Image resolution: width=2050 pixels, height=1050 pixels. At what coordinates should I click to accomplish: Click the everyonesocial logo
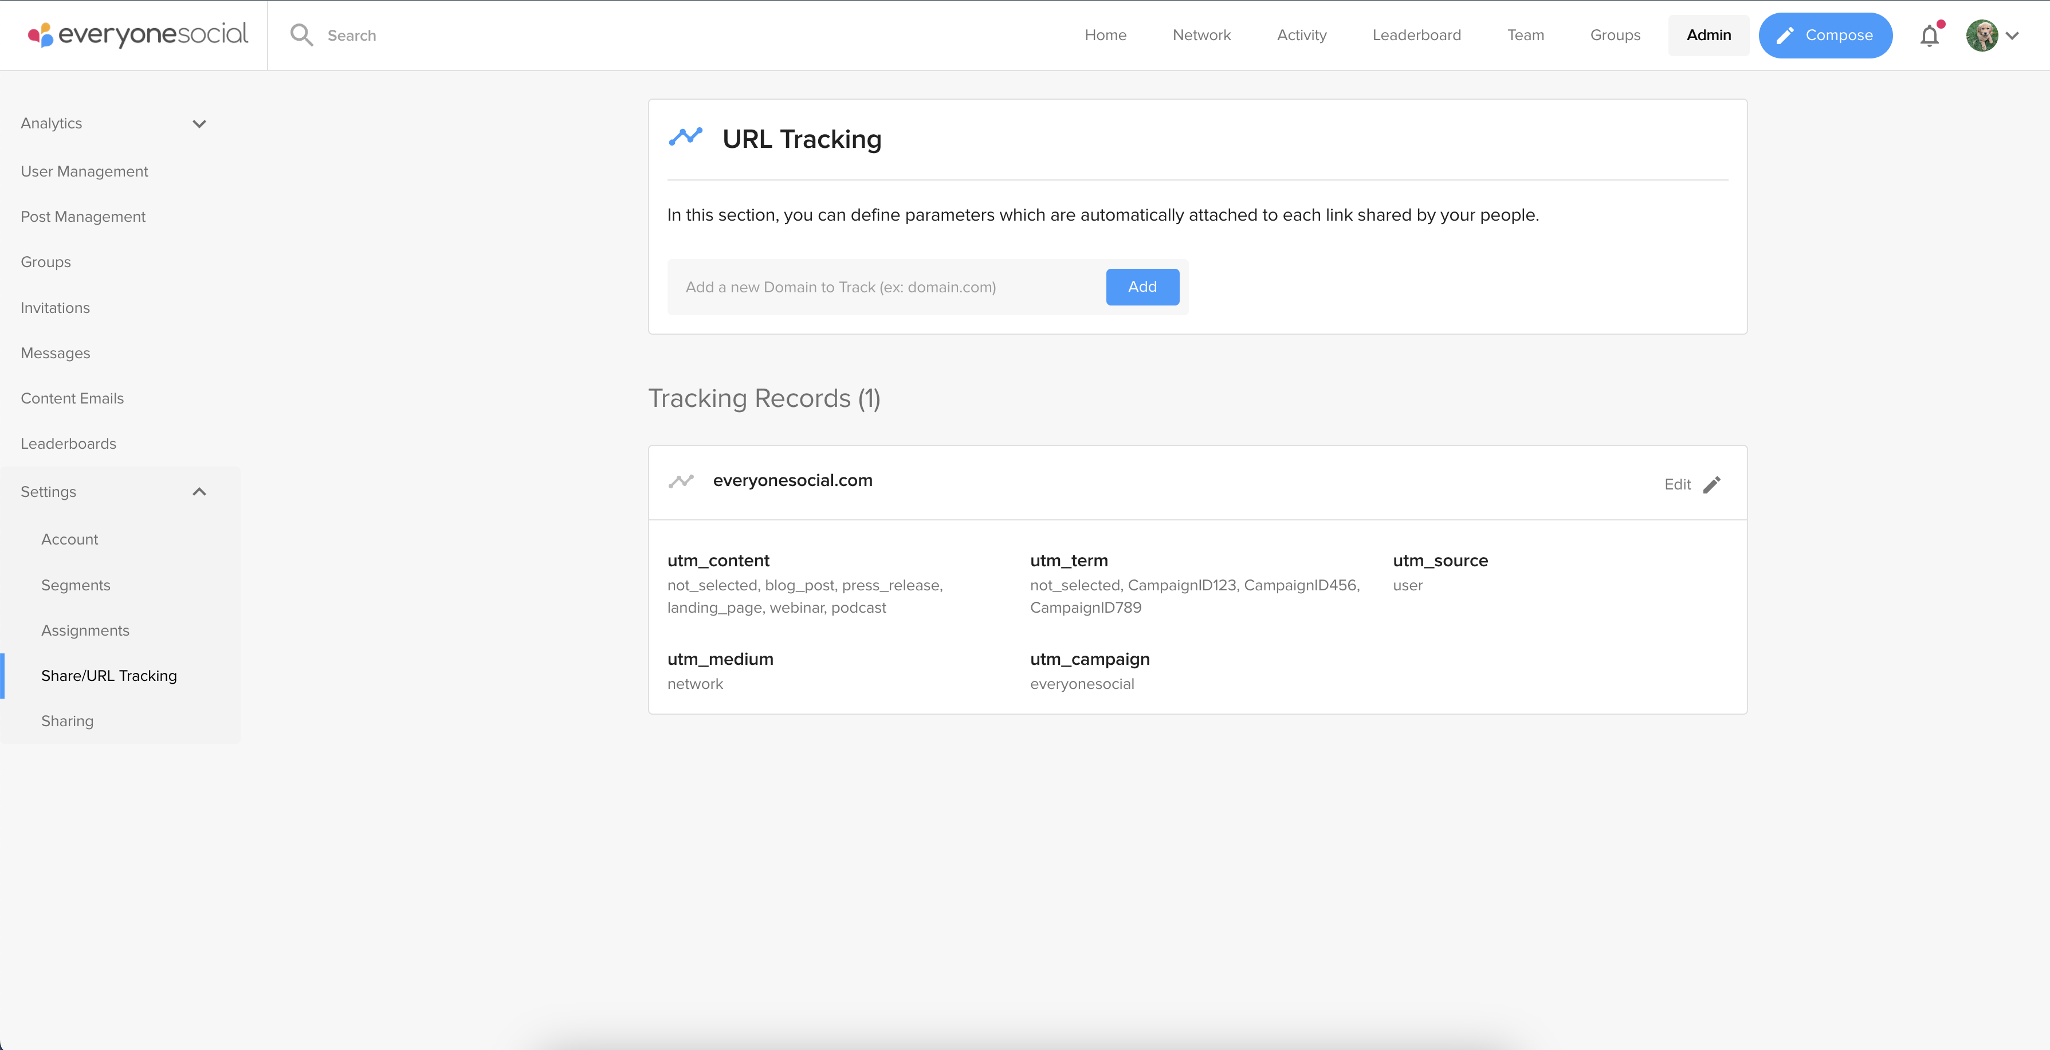tap(138, 35)
